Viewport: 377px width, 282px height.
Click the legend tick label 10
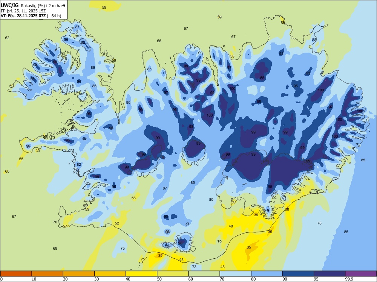[x=34, y=279]
